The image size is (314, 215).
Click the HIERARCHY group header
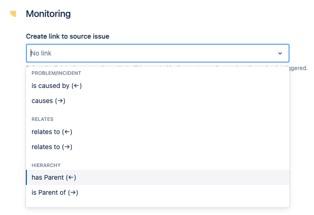pos(46,165)
